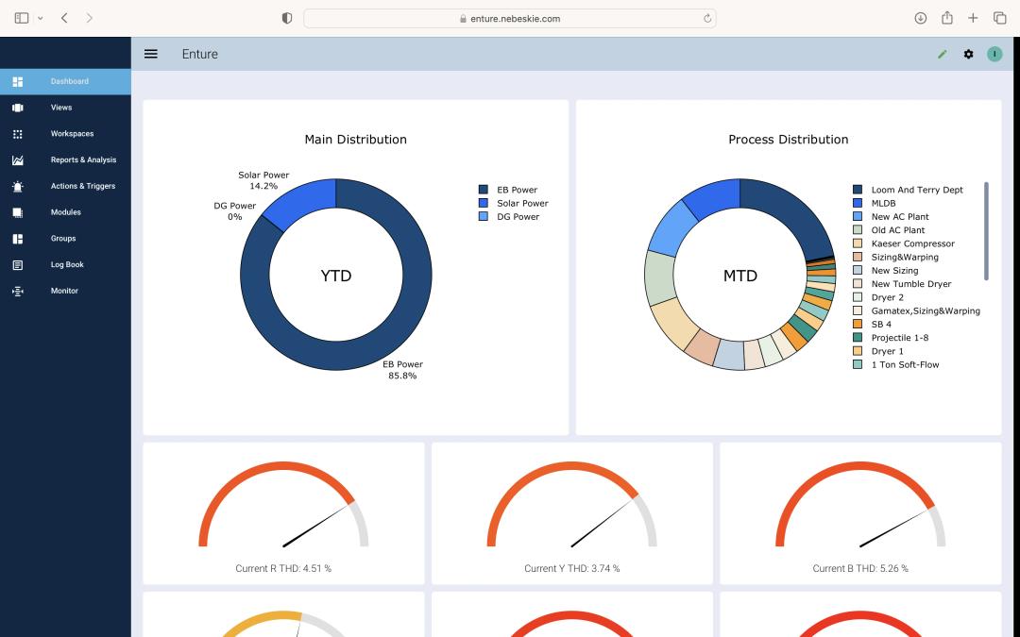Go back with Safari's back arrow
This screenshot has width=1020, height=637.
coord(64,18)
